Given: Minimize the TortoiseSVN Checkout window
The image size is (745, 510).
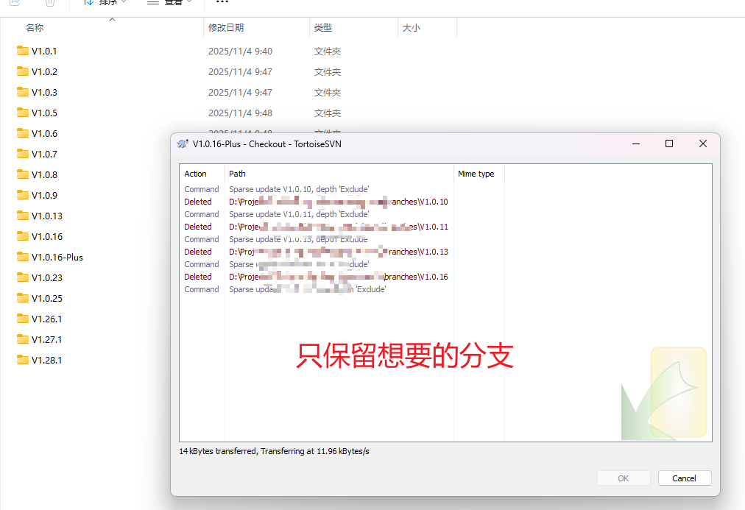Looking at the screenshot, I should [x=636, y=144].
